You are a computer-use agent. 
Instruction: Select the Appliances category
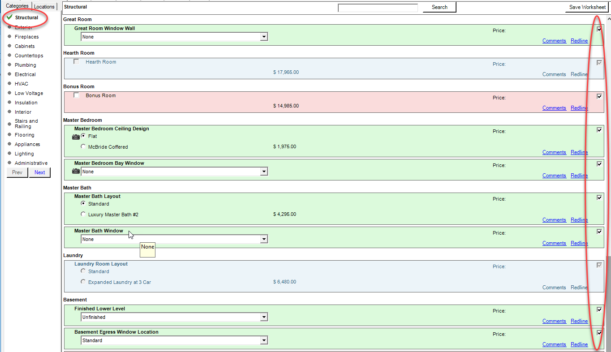point(27,144)
